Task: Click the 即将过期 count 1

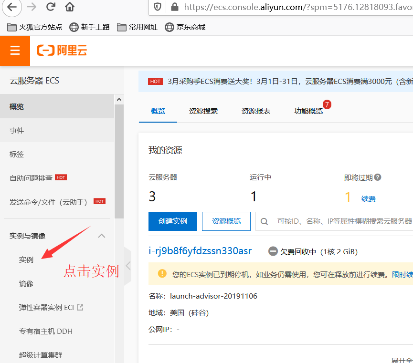Action: tap(348, 197)
